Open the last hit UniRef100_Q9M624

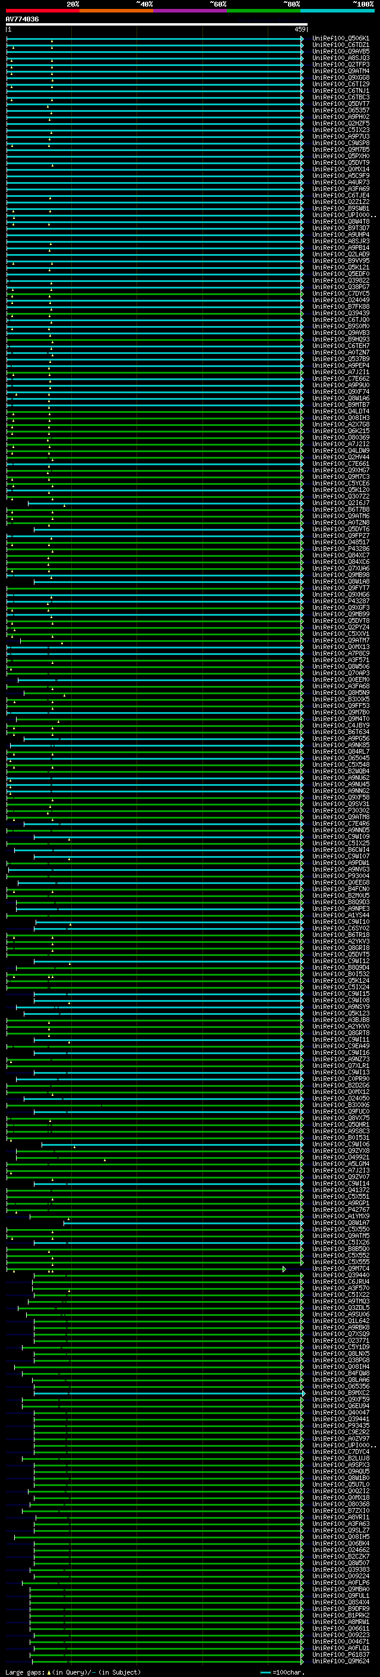(340, 1661)
